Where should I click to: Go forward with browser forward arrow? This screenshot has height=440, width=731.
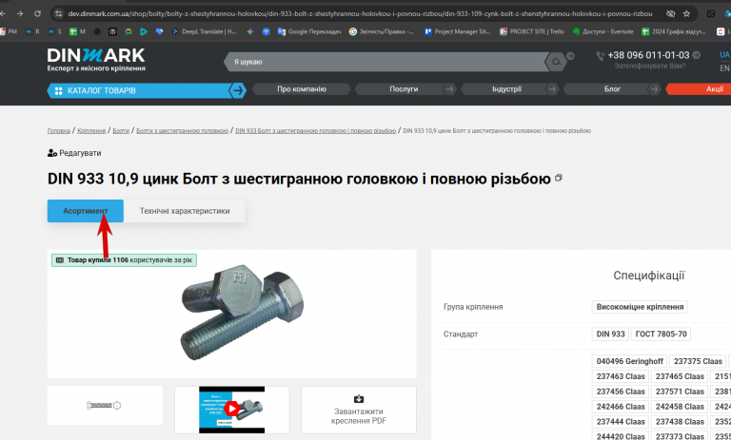pos(20,13)
